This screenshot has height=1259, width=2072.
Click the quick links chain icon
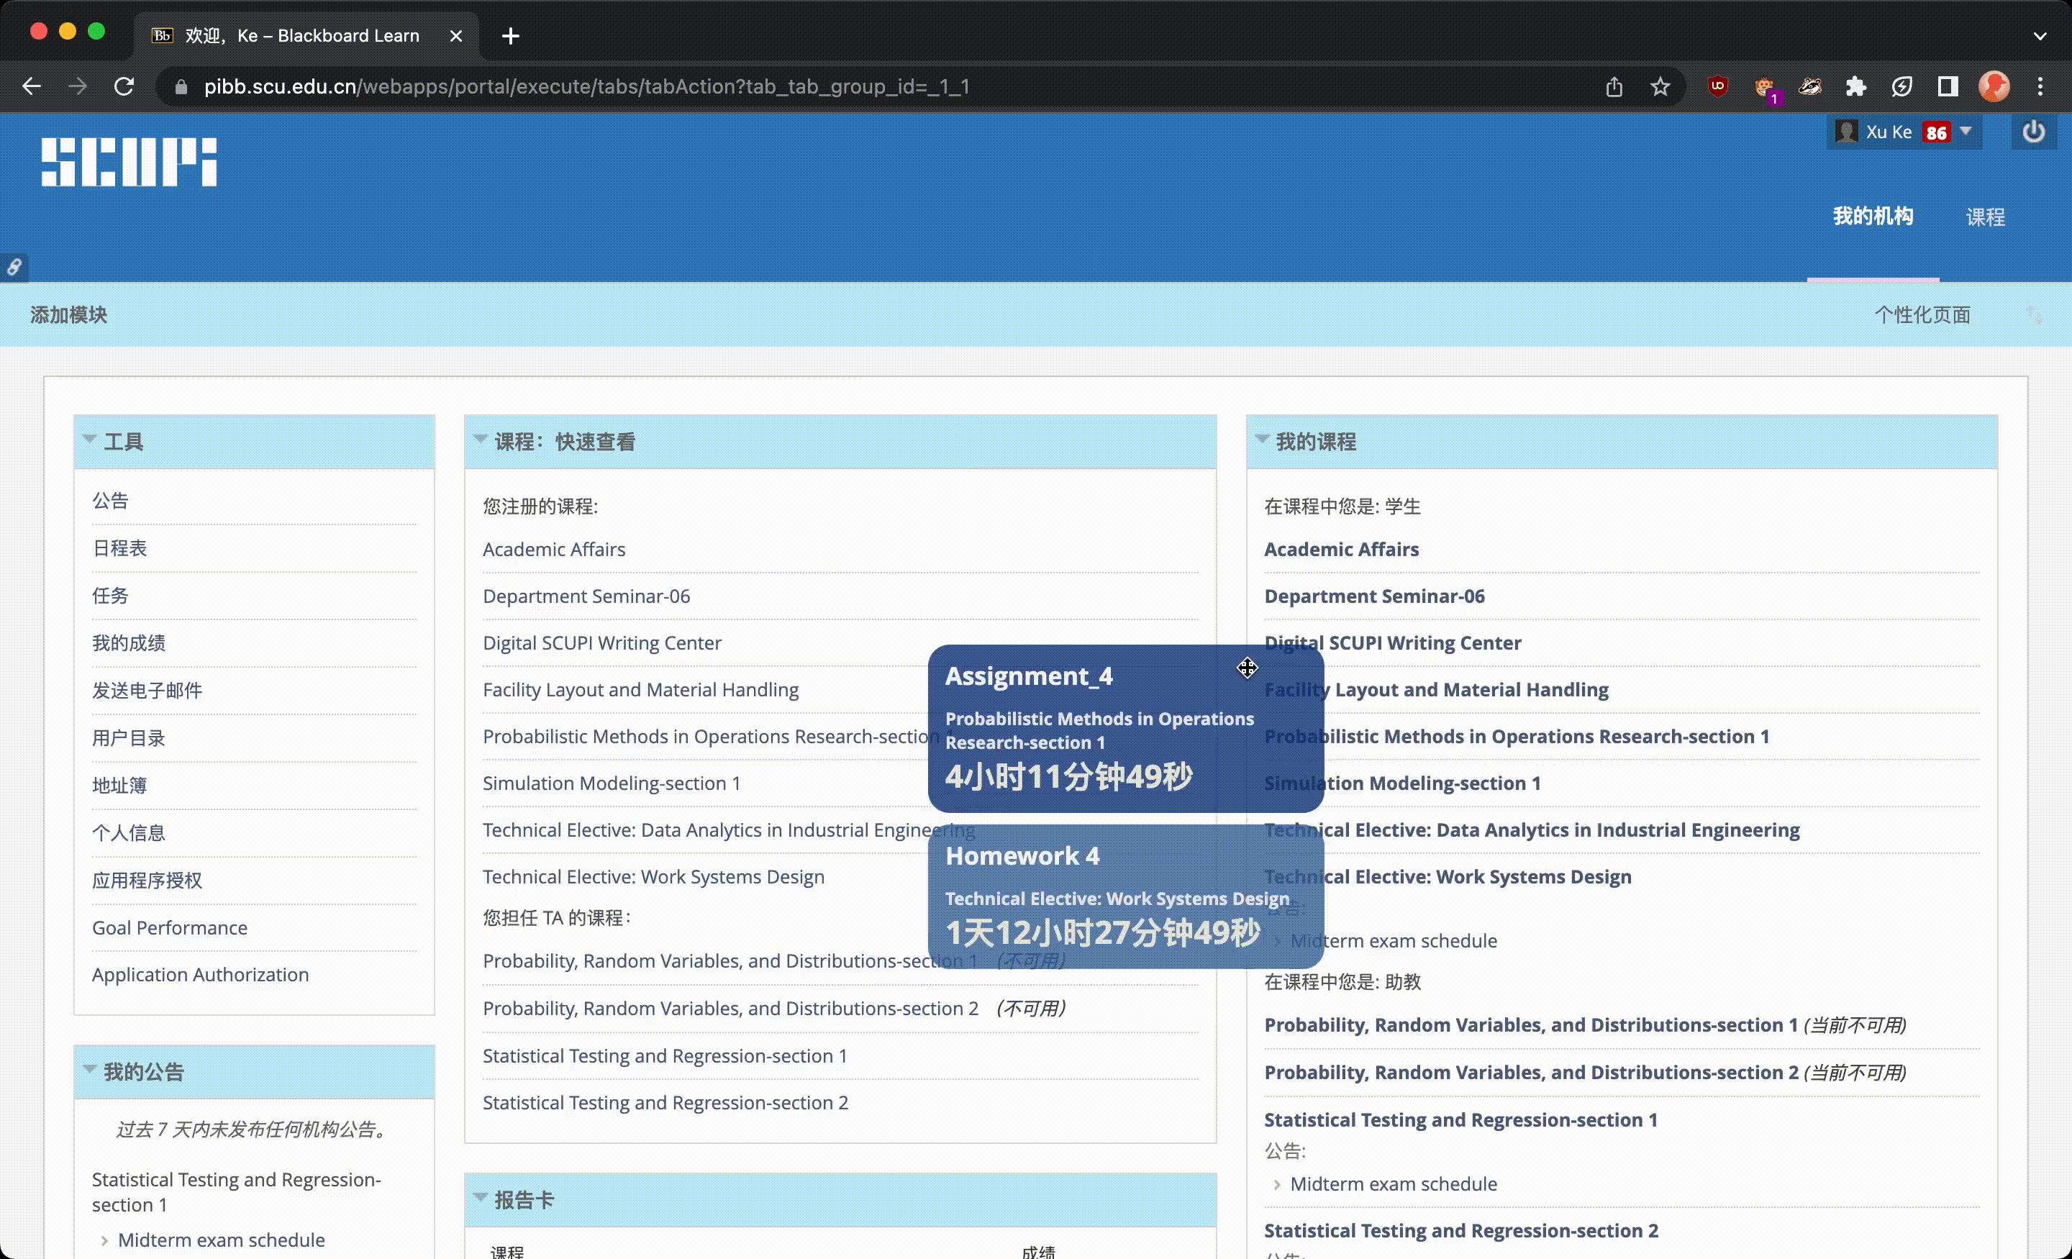(x=15, y=268)
